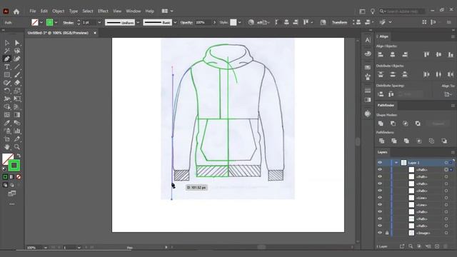This screenshot has width=457, height=257.
Task: Select the Rotate tool
Action: 6,91
